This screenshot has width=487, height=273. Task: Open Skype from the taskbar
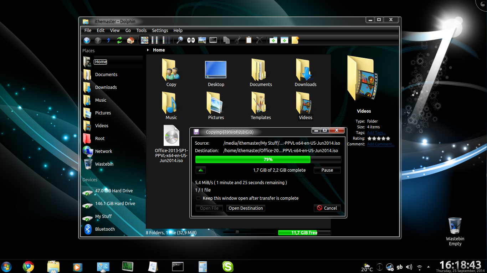(x=228, y=267)
